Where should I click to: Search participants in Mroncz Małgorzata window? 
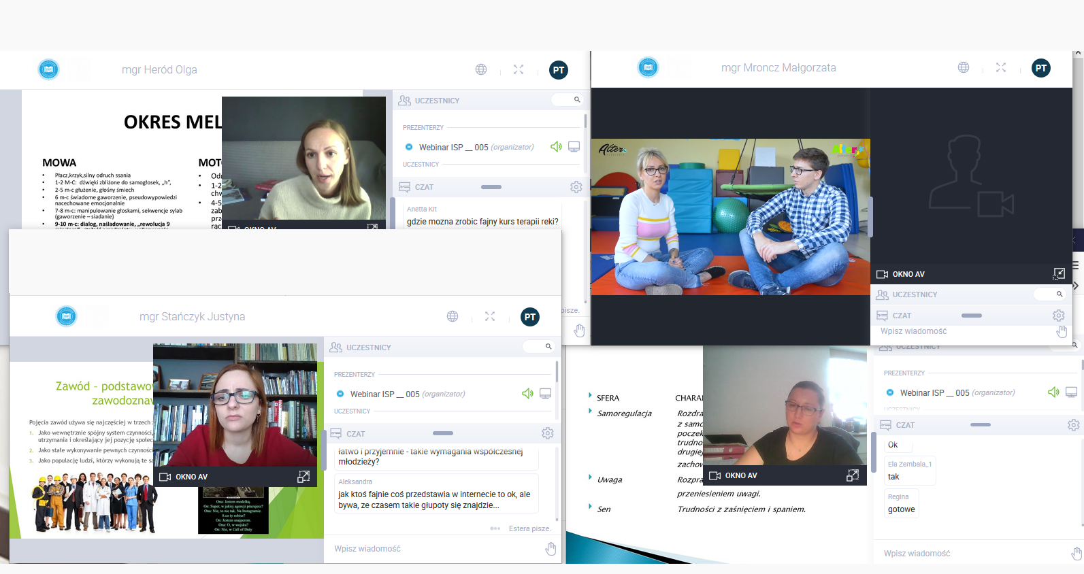tap(1050, 294)
